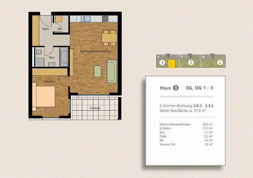Click the Diele room label

46,29
